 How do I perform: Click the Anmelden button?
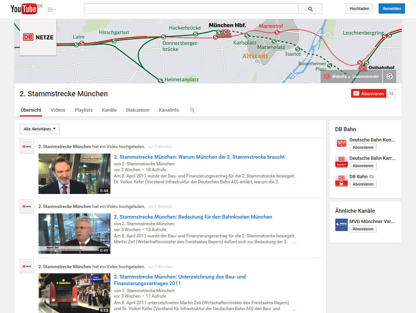click(x=391, y=8)
